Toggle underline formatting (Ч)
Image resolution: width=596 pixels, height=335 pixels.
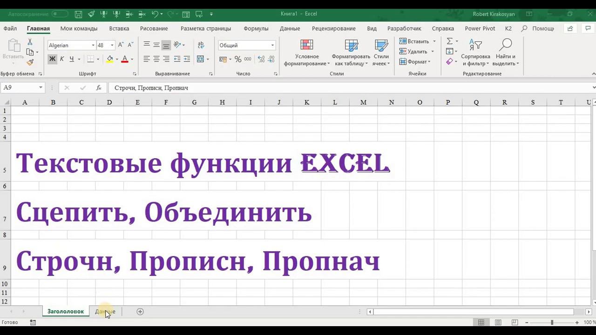tap(72, 59)
